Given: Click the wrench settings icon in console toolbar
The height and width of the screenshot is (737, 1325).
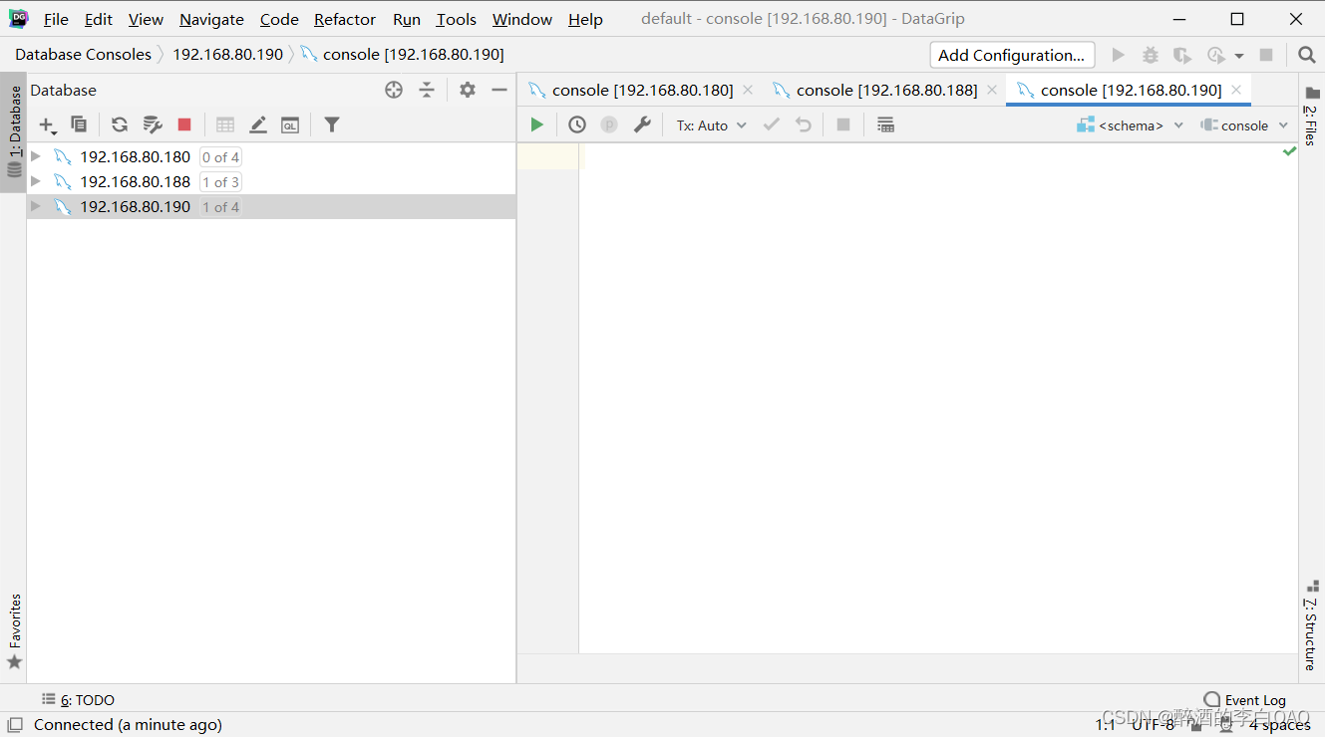Looking at the screenshot, I should click(x=642, y=123).
